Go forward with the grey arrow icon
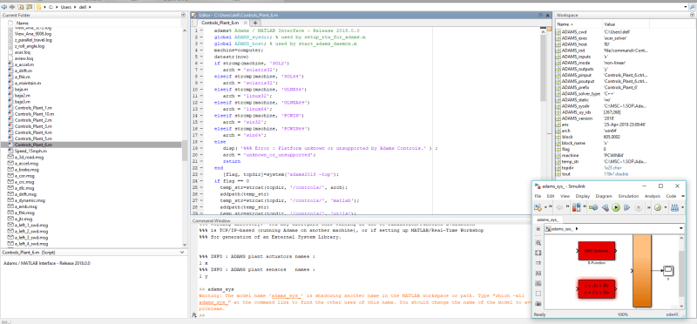Screen dimensions: 697x324 coord(12,8)
